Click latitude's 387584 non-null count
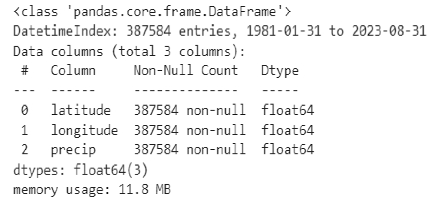430x203 pixels. pos(190,110)
